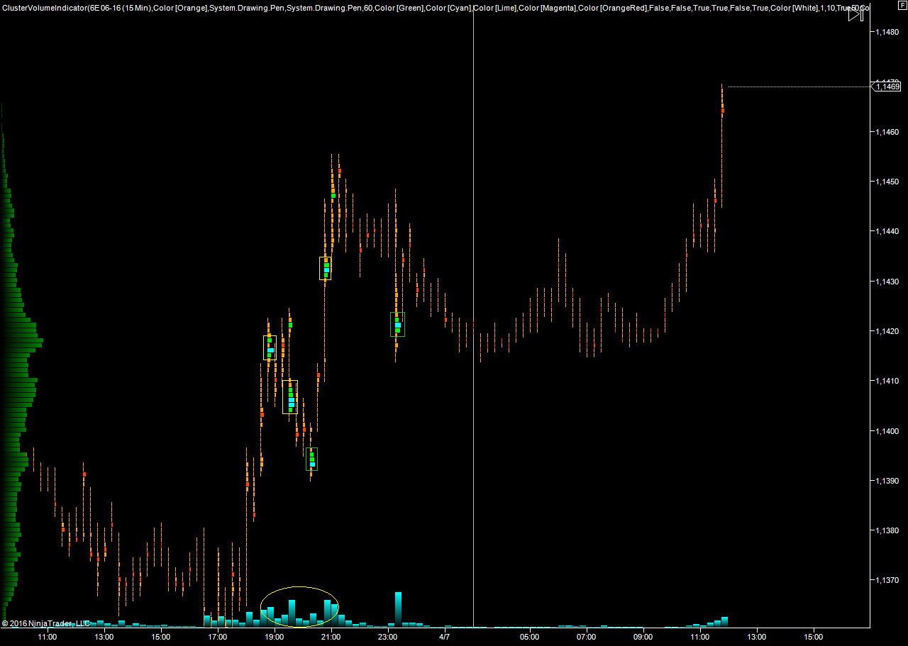The height and width of the screenshot is (646, 908).
Task: Click the 19:00 time axis label
Action: coord(275,637)
